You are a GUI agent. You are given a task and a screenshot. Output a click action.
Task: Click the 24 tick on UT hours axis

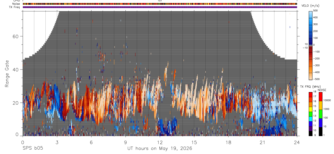(x=297, y=142)
